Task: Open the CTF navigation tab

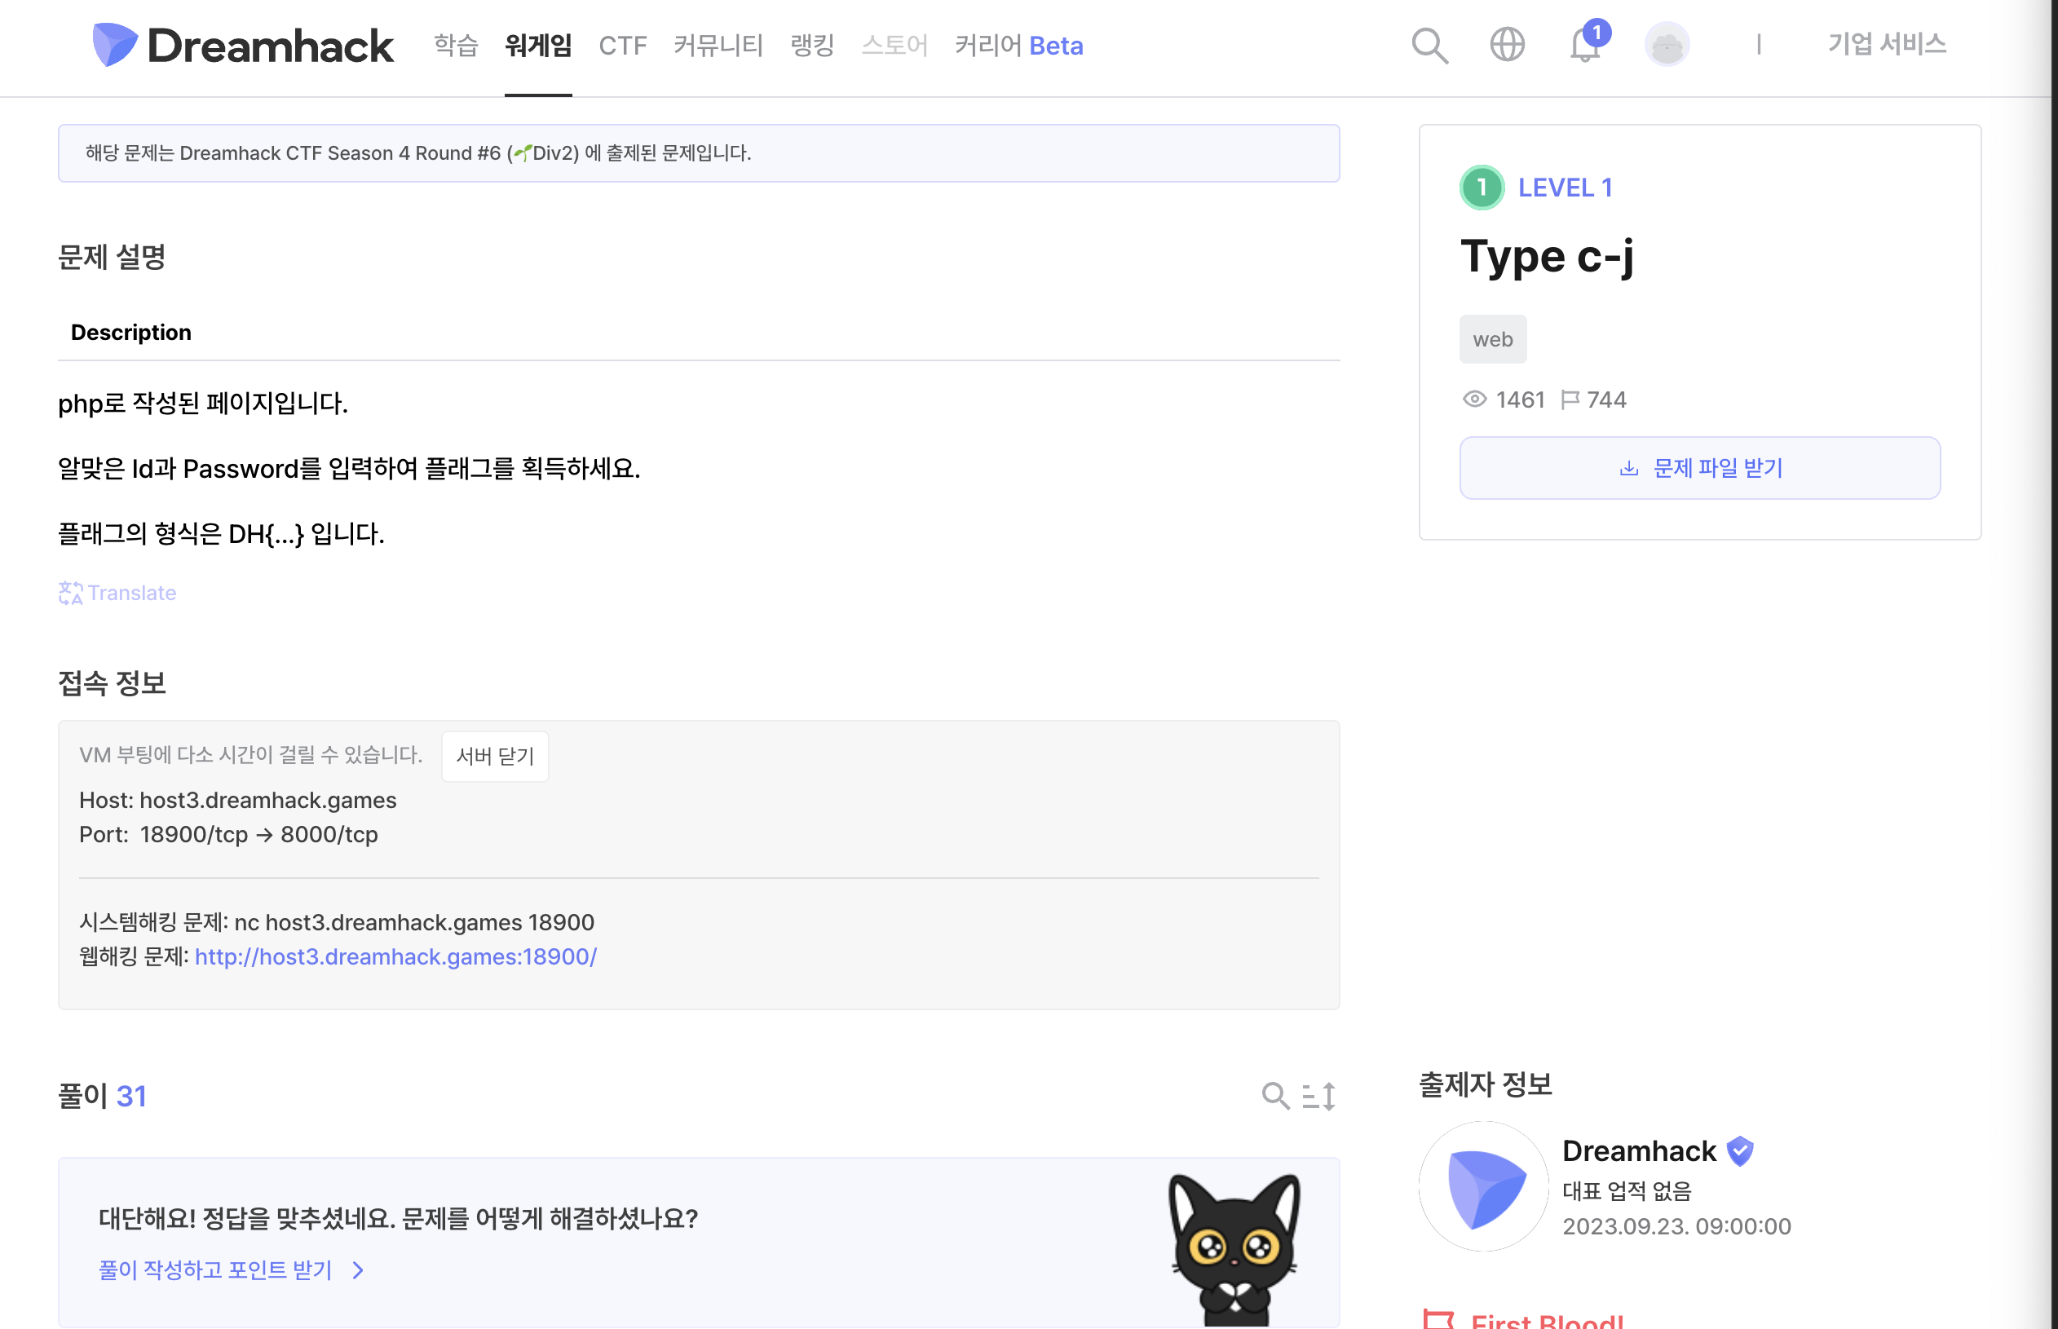Action: click(x=622, y=45)
